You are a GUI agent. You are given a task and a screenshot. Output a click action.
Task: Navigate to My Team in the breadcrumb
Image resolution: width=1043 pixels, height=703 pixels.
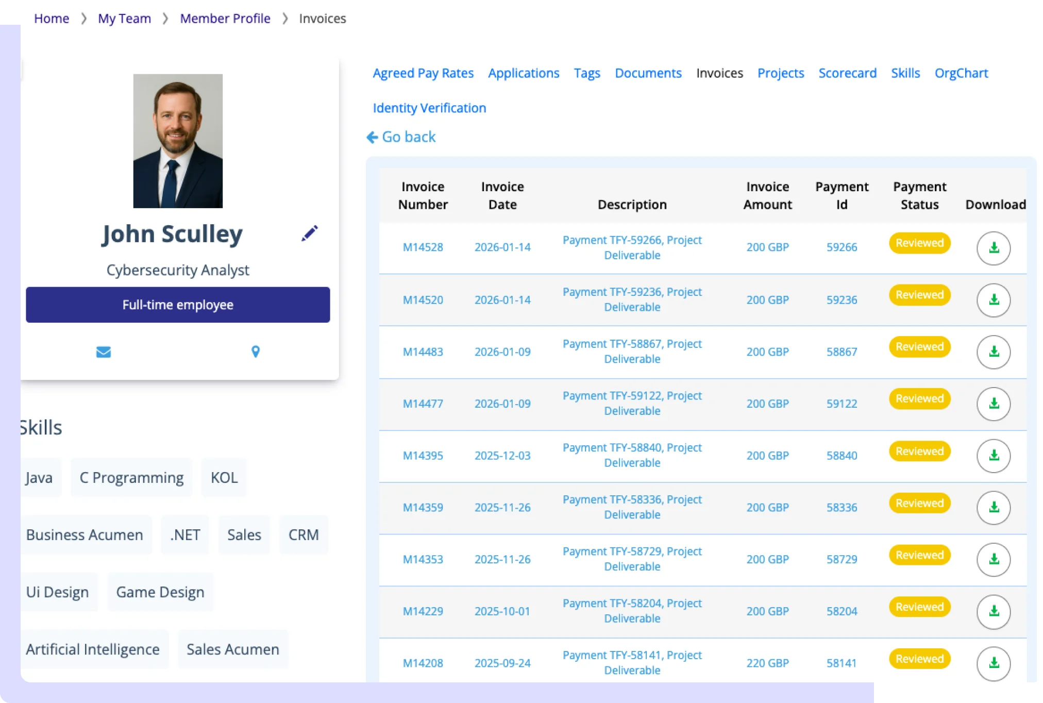[124, 18]
